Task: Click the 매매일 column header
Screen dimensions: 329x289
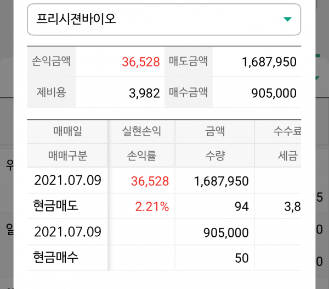Action: click(67, 132)
